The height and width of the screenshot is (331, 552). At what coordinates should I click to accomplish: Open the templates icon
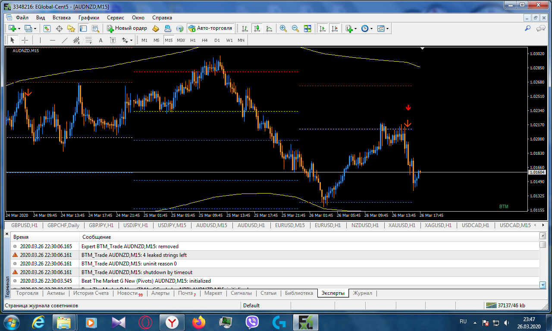(x=381, y=28)
